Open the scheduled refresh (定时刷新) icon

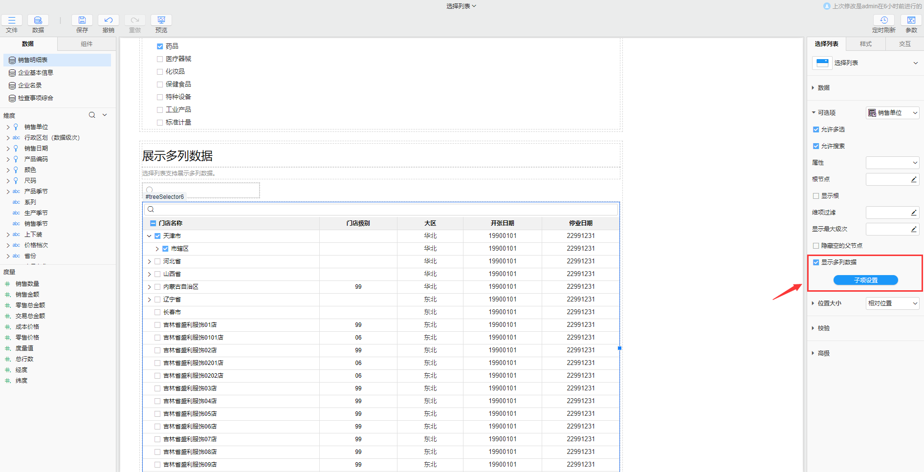pyautogui.click(x=884, y=21)
